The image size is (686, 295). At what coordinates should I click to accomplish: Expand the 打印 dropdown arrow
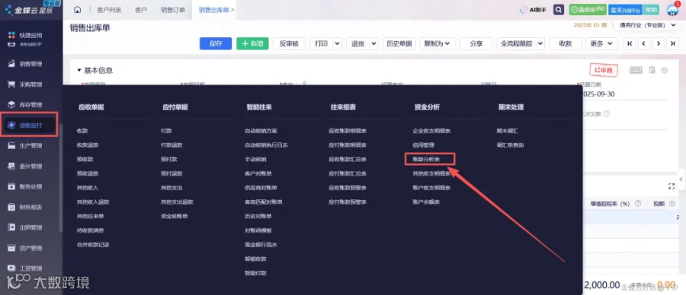(338, 43)
